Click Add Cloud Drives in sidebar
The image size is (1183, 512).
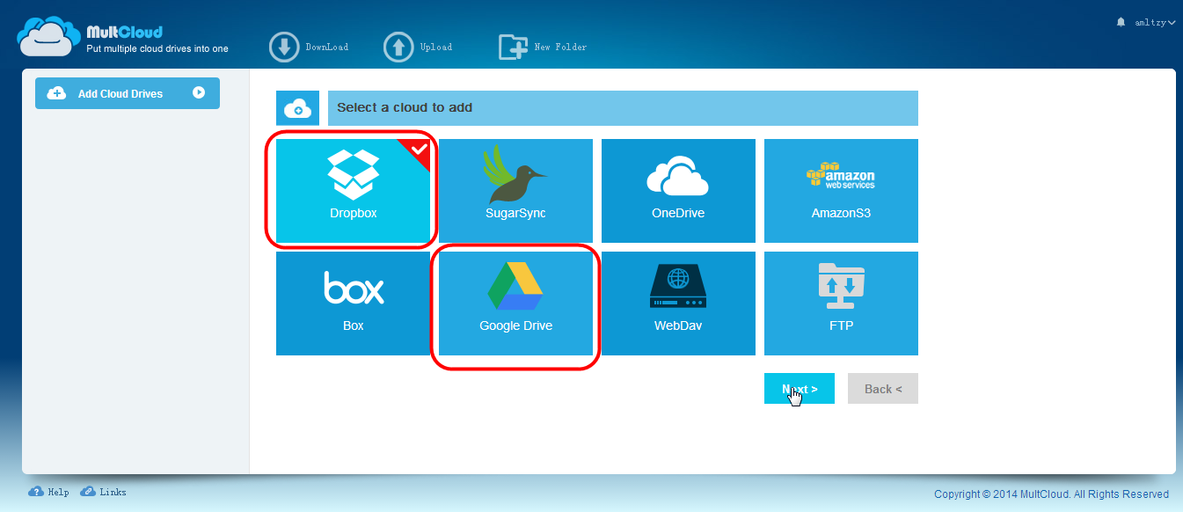point(128,93)
